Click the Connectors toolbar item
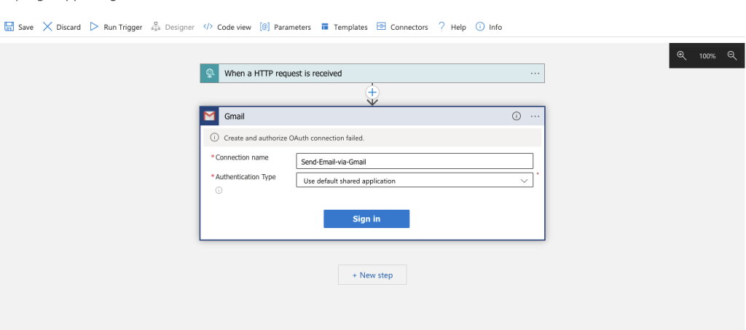 [402, 27]
